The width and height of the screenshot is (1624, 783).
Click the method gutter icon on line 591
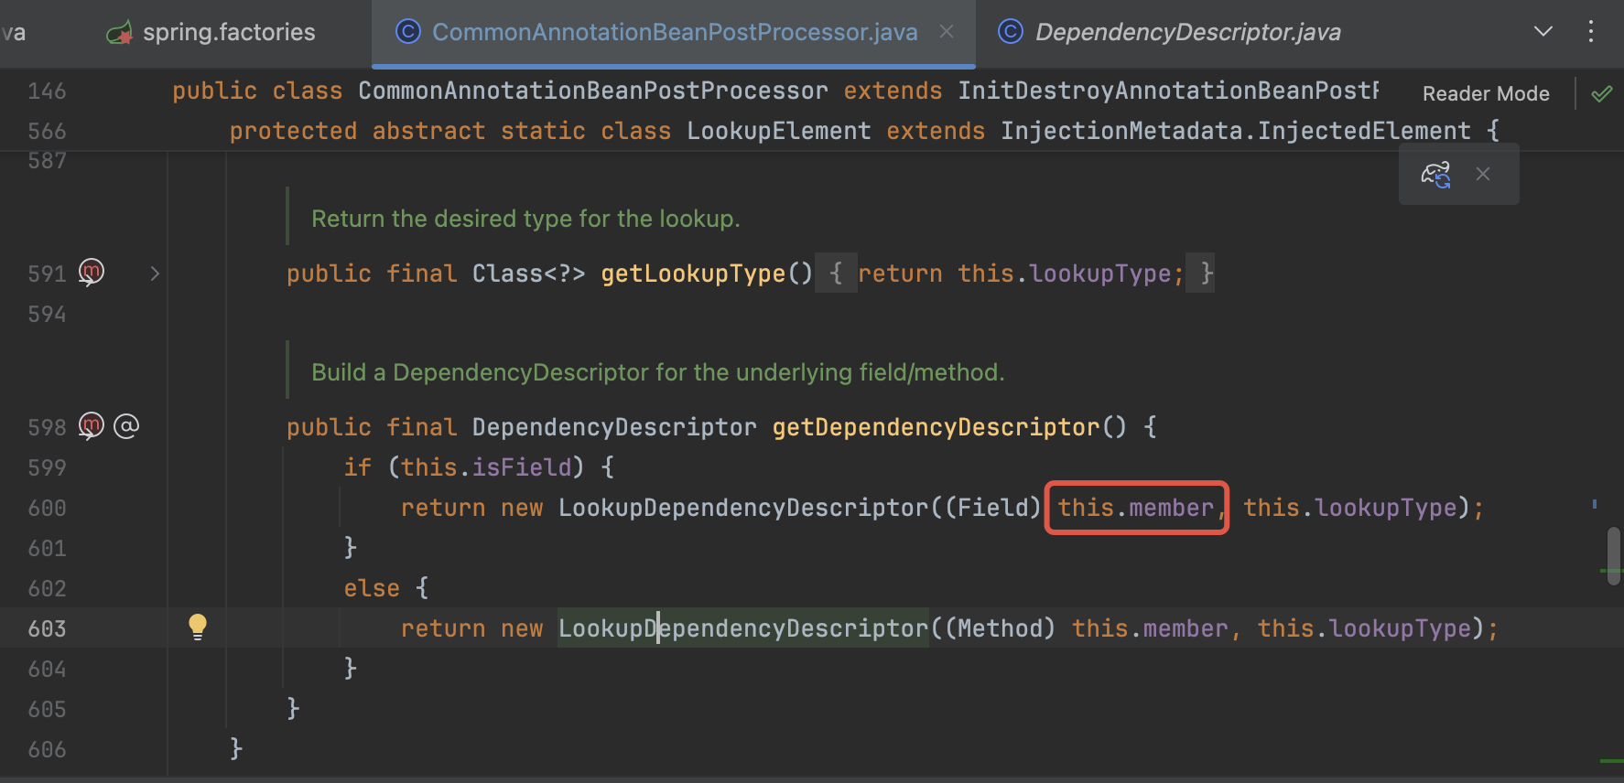(92, 273)
